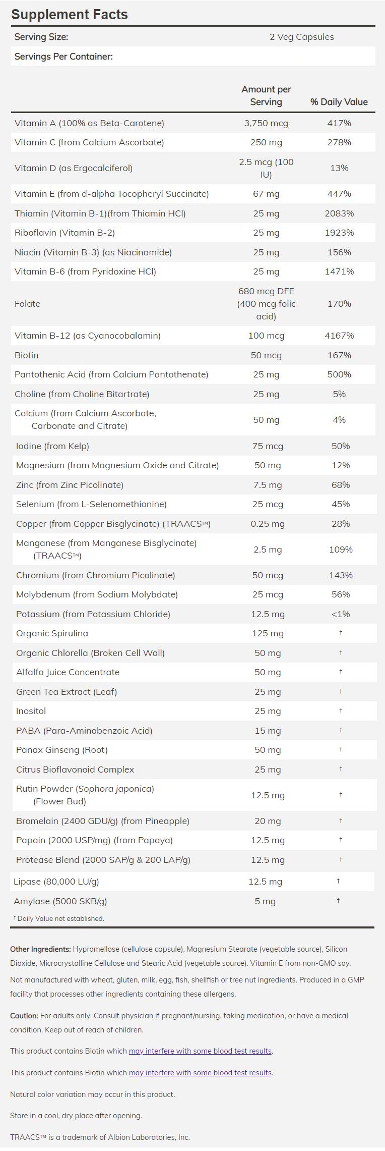
Task: Select the Servings Per Container label
Action: [x=63, y=57]
